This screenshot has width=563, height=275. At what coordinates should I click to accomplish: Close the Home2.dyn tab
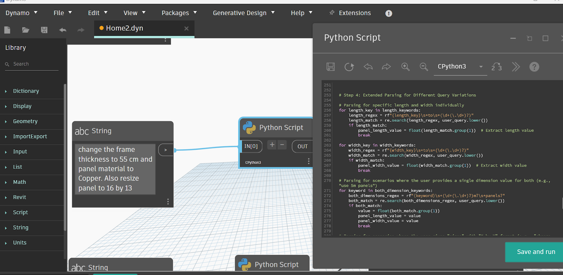(186, 28)
